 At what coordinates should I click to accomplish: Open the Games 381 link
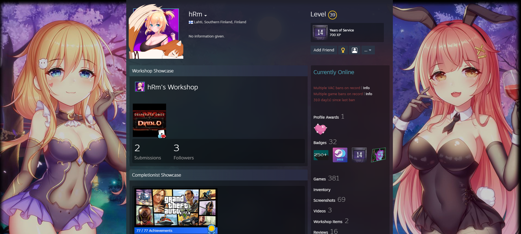[x=326, y=179]
